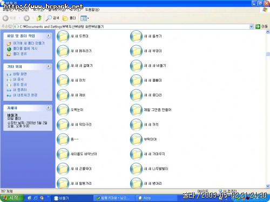Select the 새 새 새 비둘기 folder icon
This screenshot has height=202, width=270.
coord(136,66)
